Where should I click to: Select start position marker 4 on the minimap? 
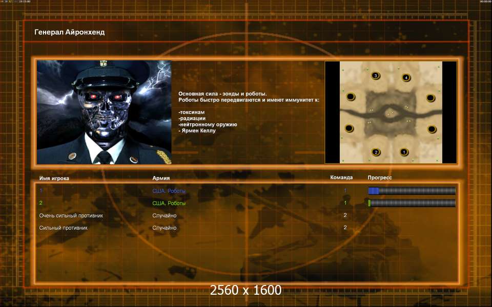point(406,77)
